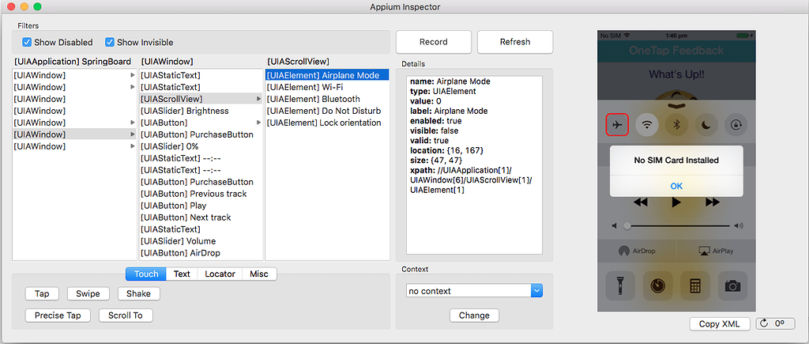Click the flashlight icon in the device preview
Viewport: 809px width, 344px height.
coord(618,285)
